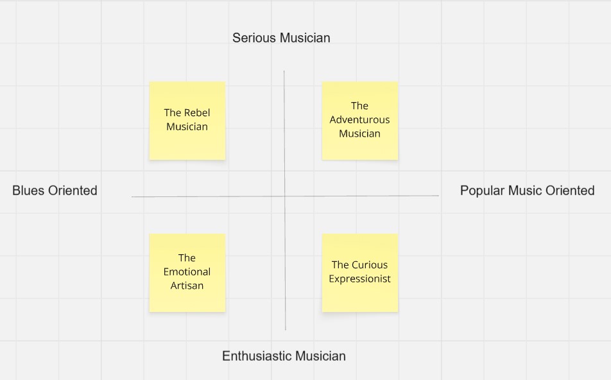Image resolution: width=611 pixels, height=380 pixels.
Task: Click the word 'Adventurous' on the sticky note
Action: pyautogui.click(x=359, y=119)
